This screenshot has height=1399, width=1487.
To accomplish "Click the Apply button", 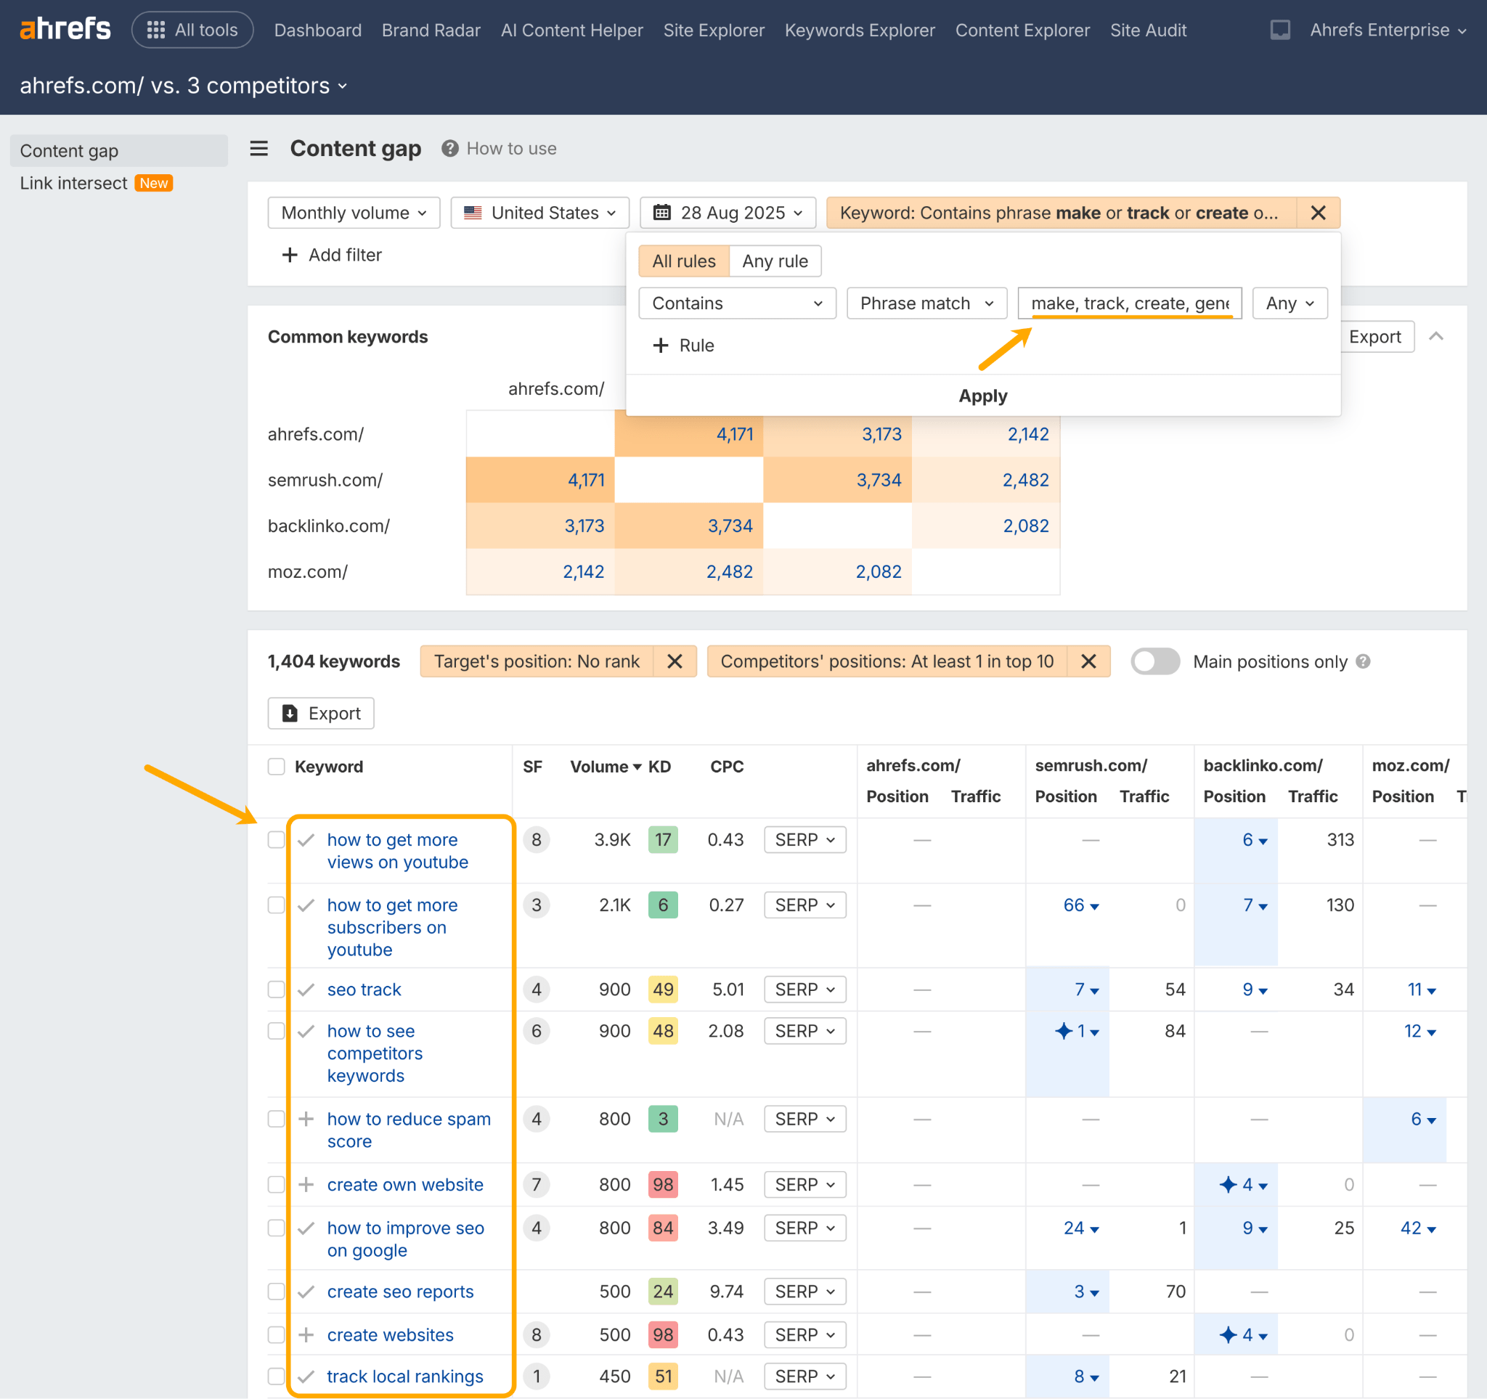I will 983,396.
